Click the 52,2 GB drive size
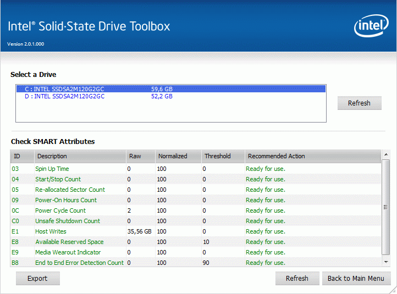Viewport: 397px width, 294px height. point(162,96)
